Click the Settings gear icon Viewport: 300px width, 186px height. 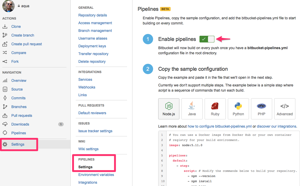(5, 144)
